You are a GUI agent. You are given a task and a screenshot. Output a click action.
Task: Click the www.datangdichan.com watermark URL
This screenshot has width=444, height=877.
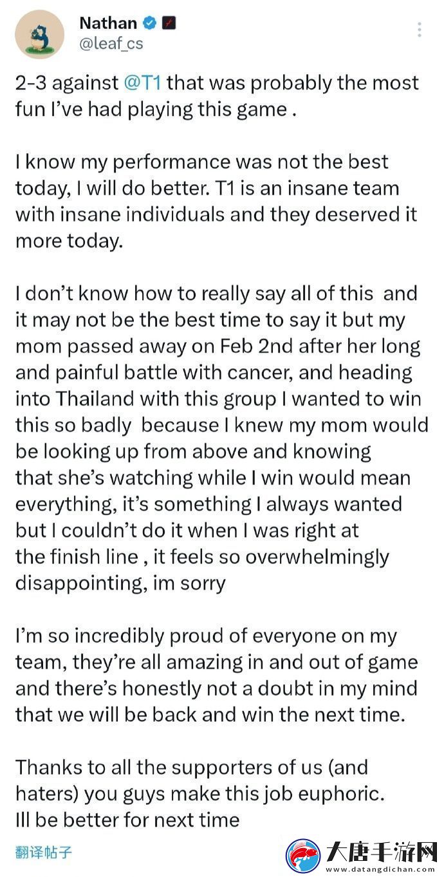pos(380,868)
